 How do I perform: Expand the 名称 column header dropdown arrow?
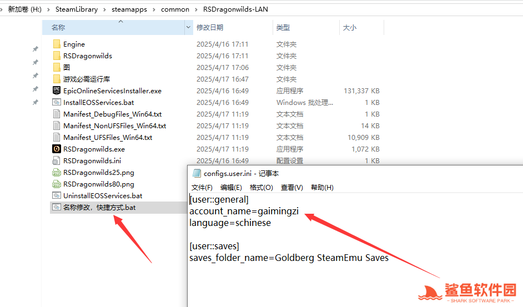189,27
